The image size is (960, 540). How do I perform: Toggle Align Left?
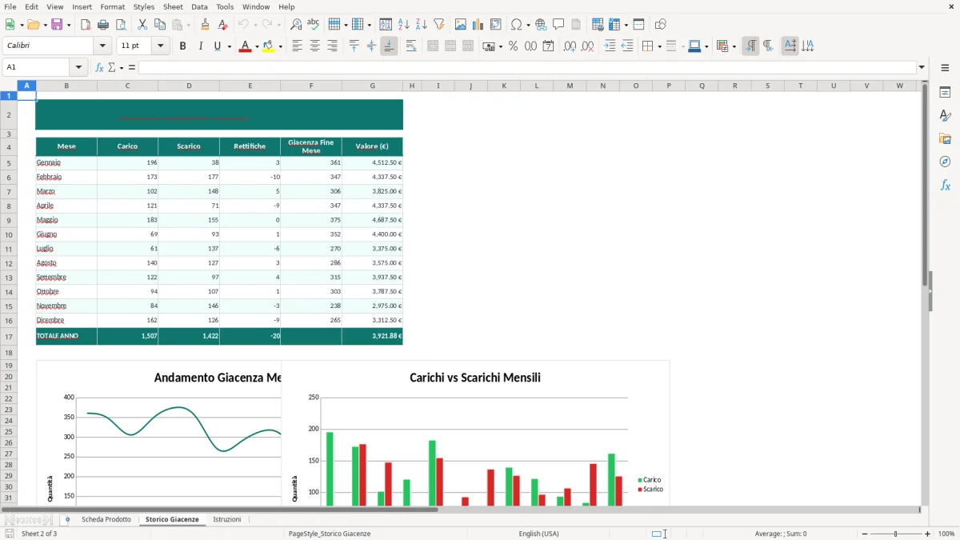298,46
